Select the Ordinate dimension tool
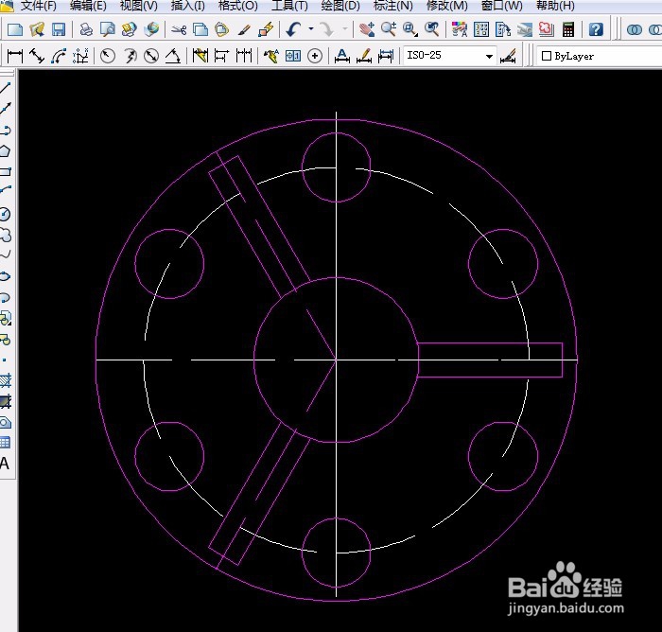This screenshot has width=662, height=632. [x=80, y=56]
